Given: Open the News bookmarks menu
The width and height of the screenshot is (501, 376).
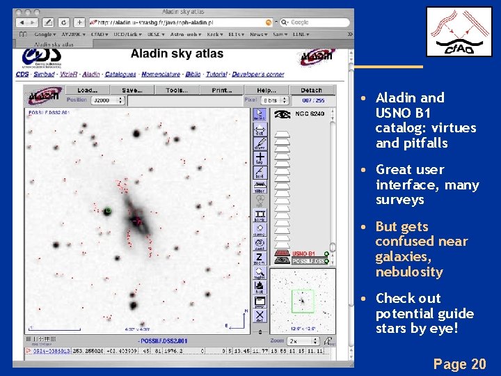Looking at the screenshot, I should click(258, 35).
